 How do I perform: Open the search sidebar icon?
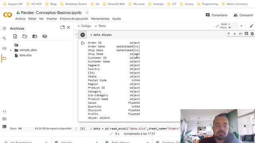tap(4, 39)
